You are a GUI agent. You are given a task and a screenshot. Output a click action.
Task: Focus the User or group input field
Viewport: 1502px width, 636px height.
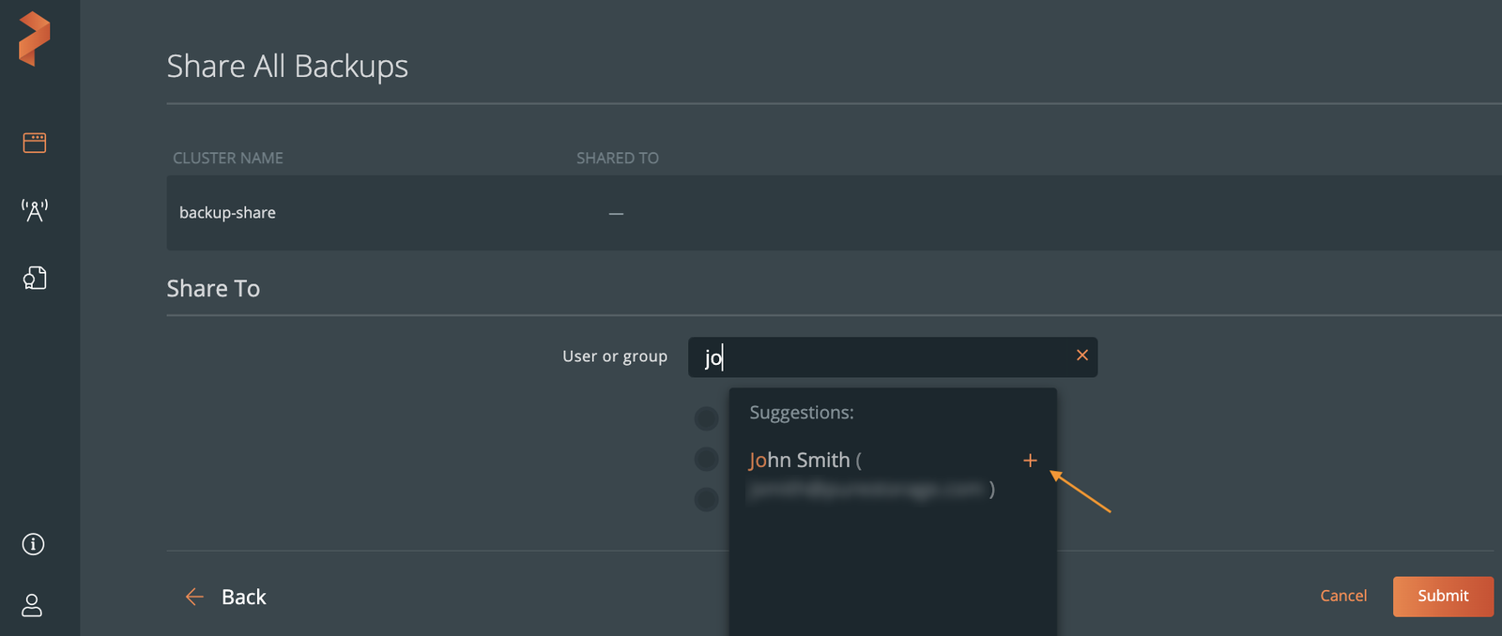coord(882,356)
